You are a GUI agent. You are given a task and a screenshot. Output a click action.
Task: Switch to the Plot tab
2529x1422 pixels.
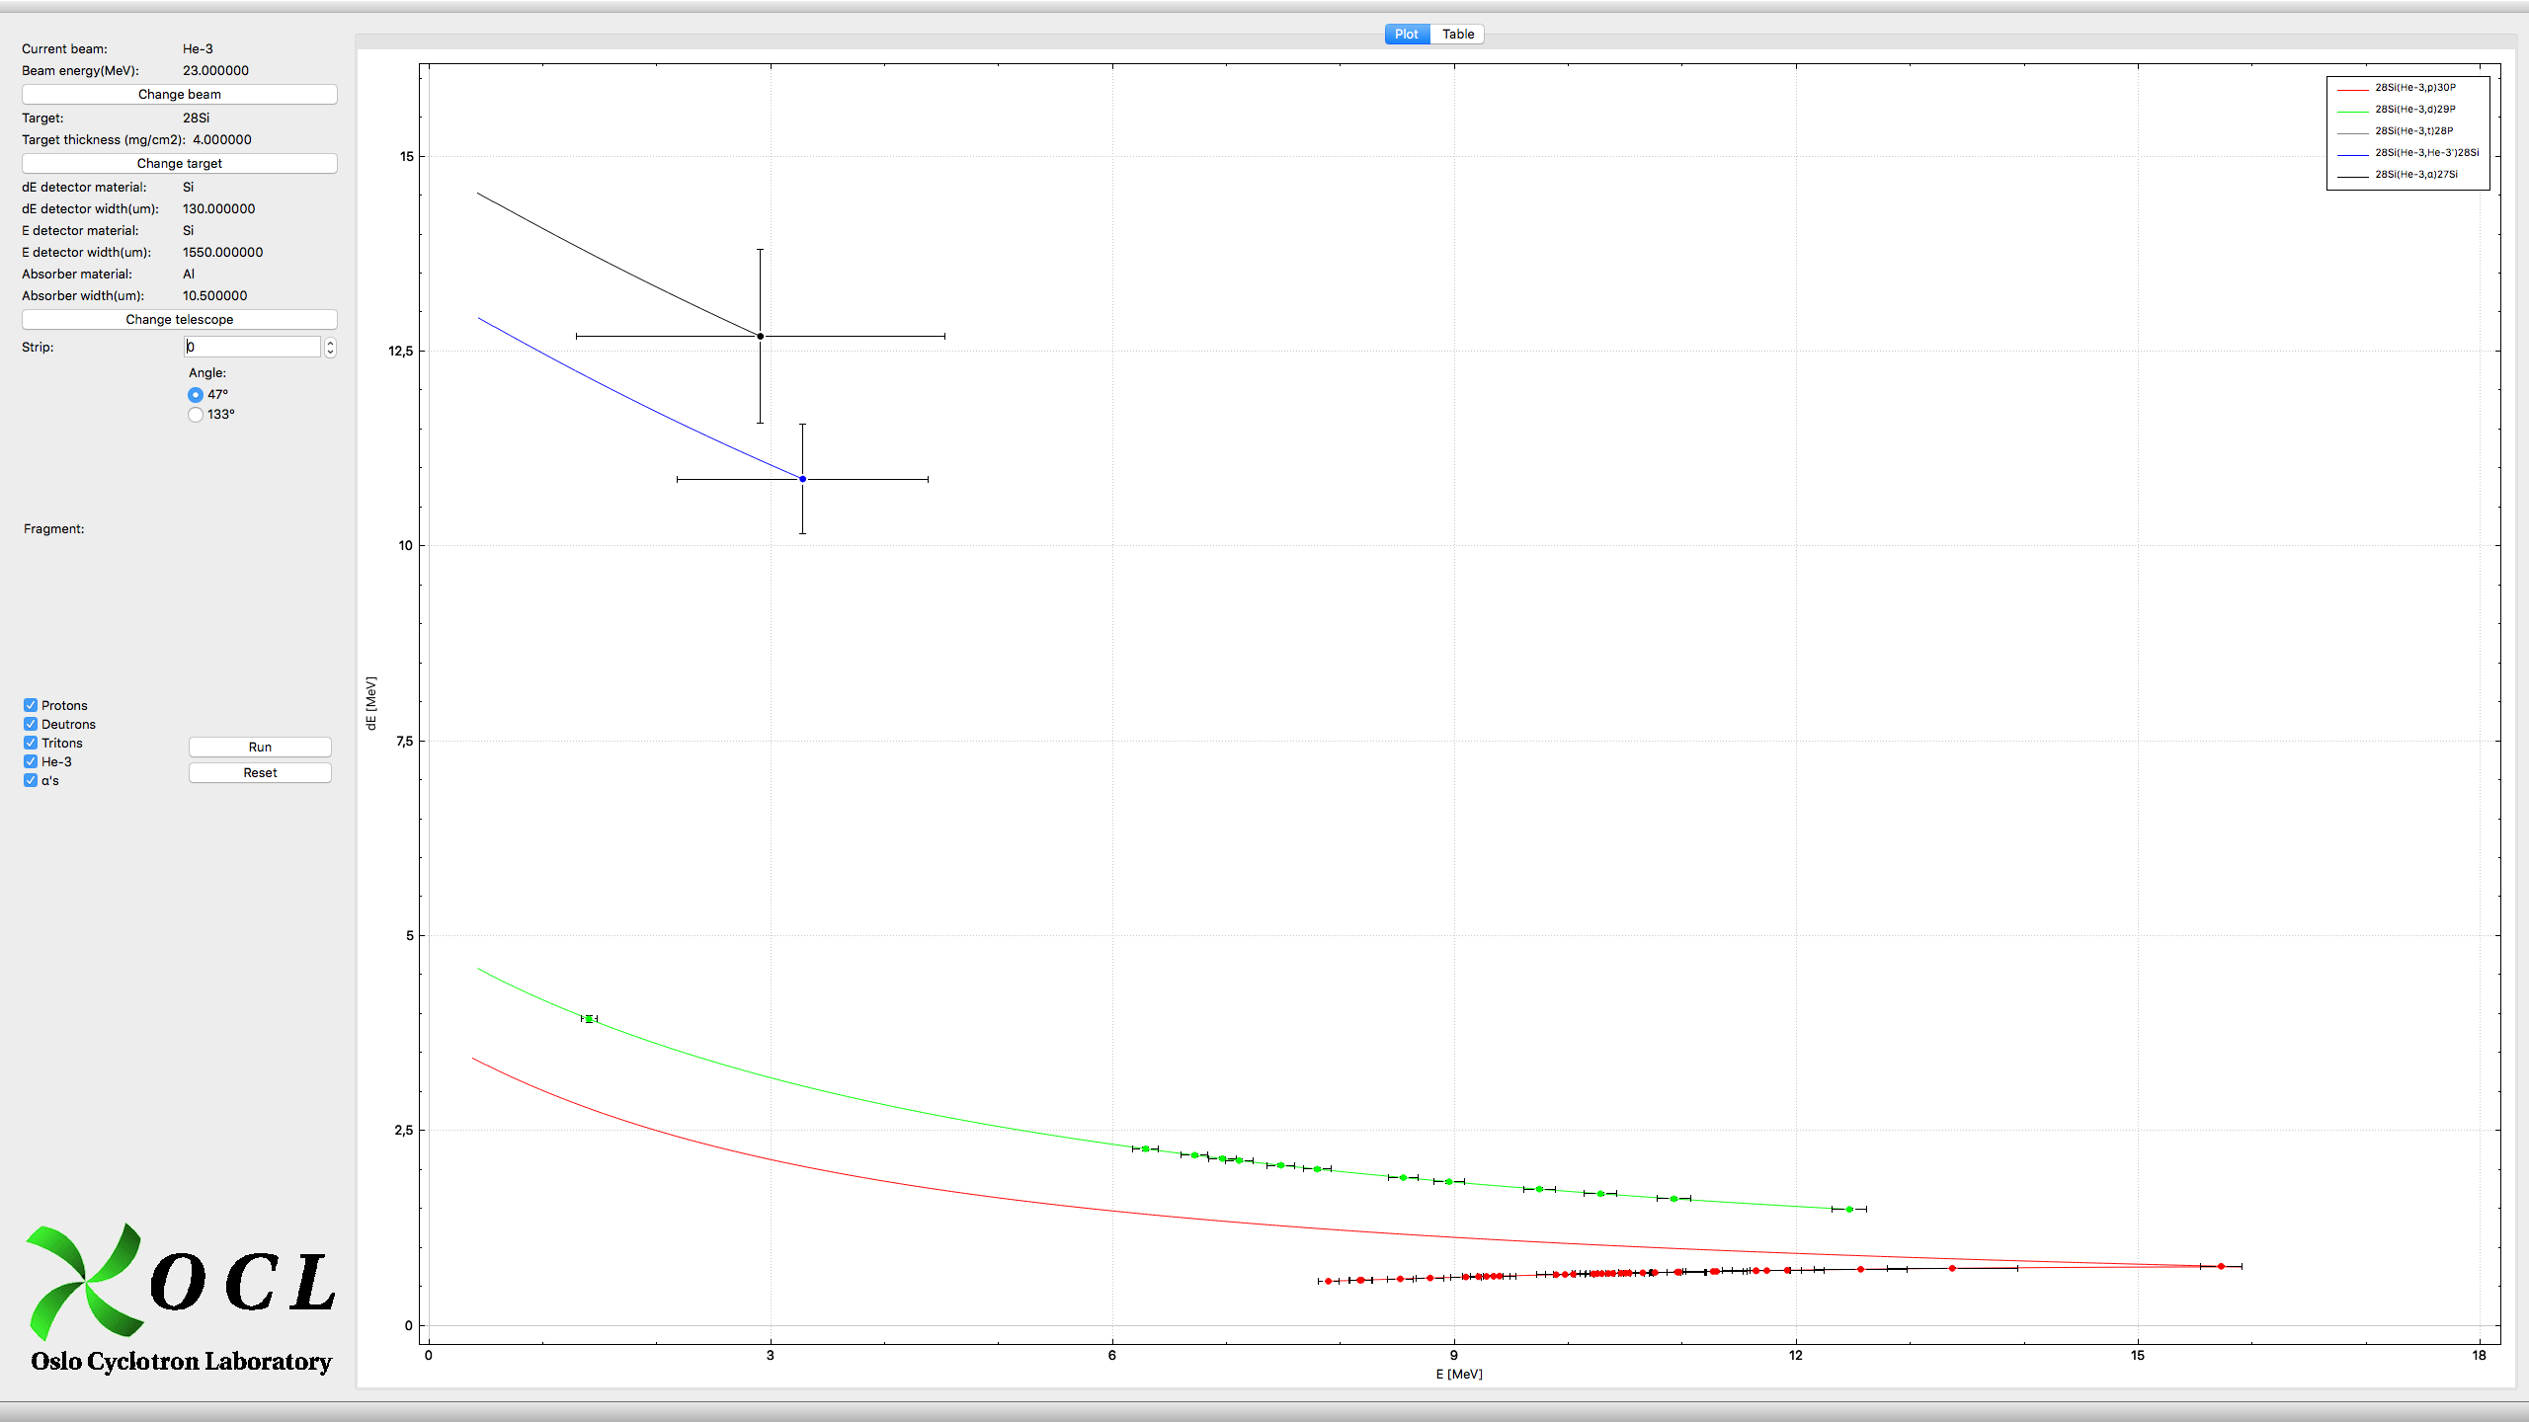tap(1406, 34)
